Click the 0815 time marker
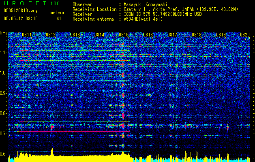 point(124,35)
